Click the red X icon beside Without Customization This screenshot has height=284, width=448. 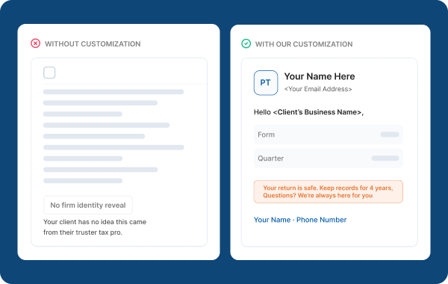[x=35, y=43]
